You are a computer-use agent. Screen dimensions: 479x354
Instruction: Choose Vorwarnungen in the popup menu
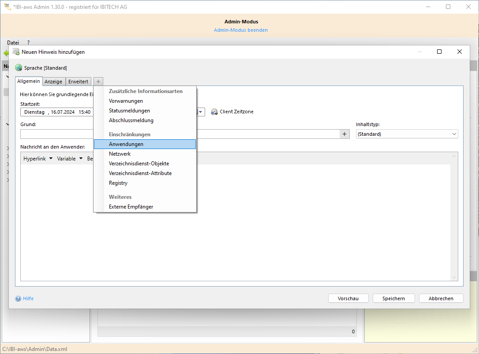coord(126,101)
